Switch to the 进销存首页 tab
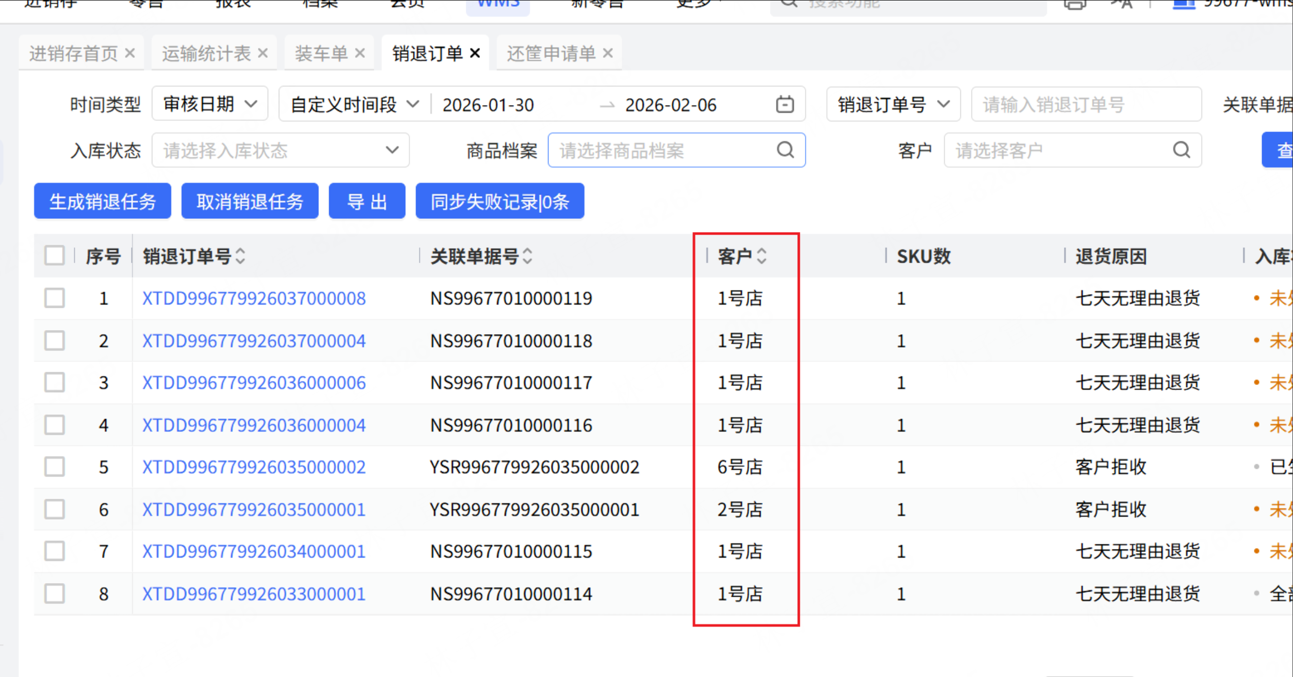Image resolution: width=1293 pixels, height=677 pixels. [x=73, y=53]
